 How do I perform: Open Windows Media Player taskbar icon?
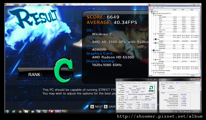tap(33, 112)
